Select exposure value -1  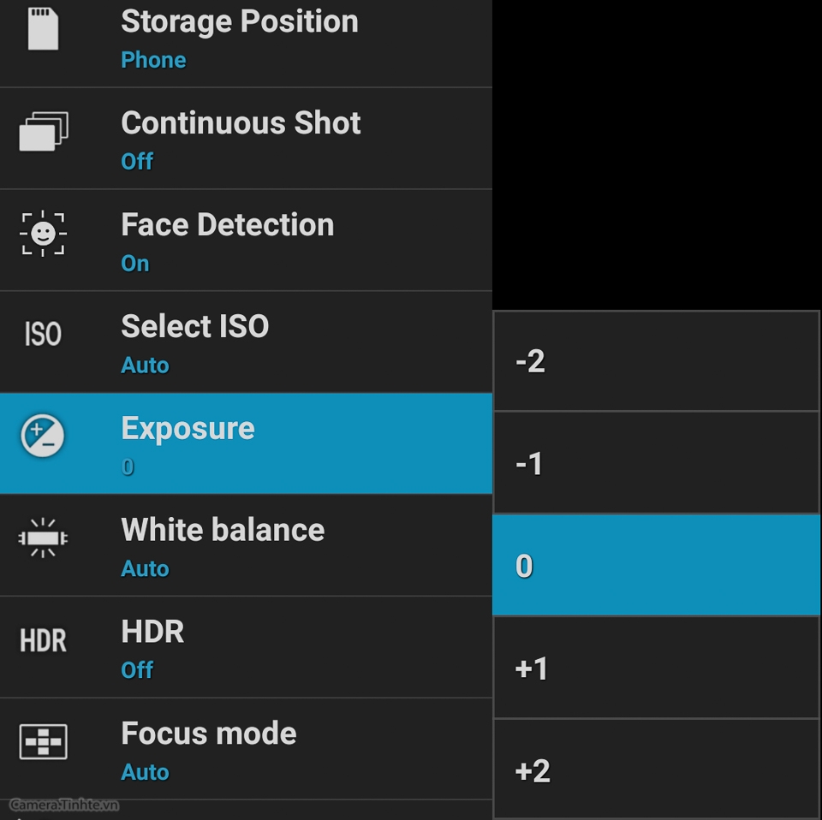[657, 463]
